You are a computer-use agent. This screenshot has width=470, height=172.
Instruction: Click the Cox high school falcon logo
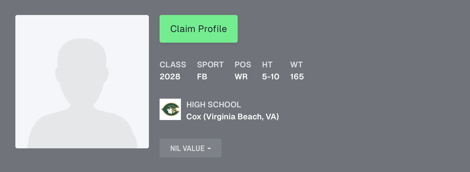coord(170,109)
